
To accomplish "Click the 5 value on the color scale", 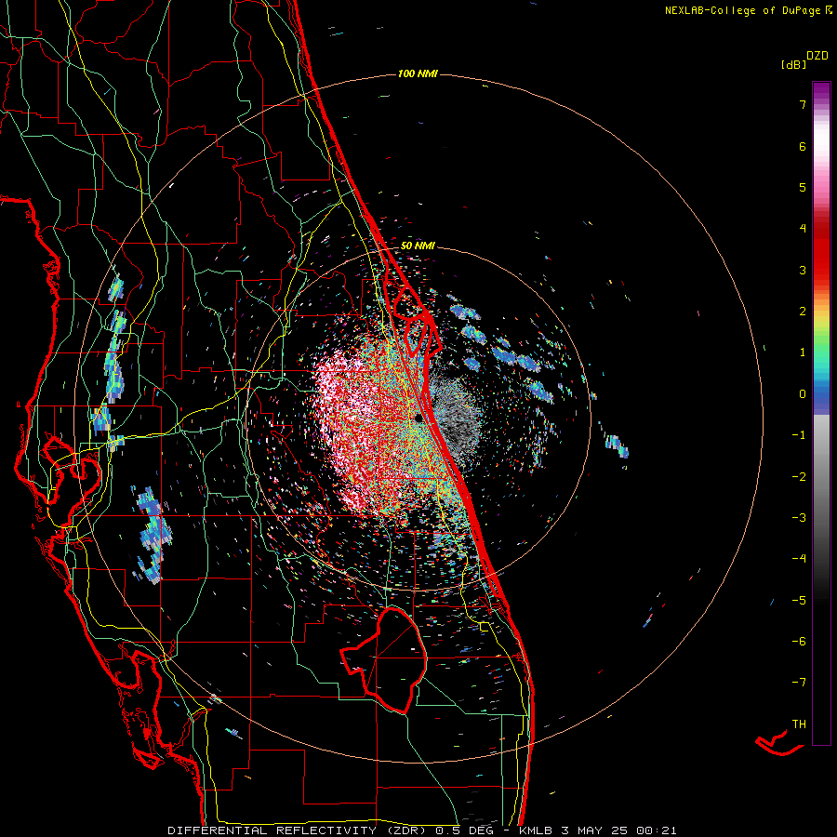I will point(803,187).
